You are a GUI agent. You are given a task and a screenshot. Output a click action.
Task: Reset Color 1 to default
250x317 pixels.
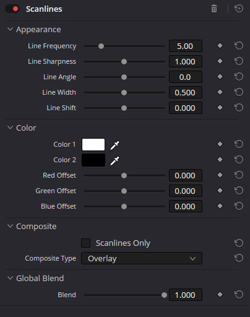point(239,144)
